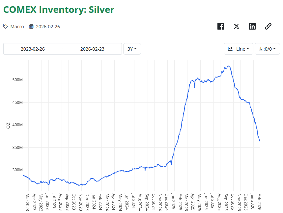Copy the page link with chain icon
Image resolution: width=283 pixels, height=213 pixels.
tap(268, 26)
